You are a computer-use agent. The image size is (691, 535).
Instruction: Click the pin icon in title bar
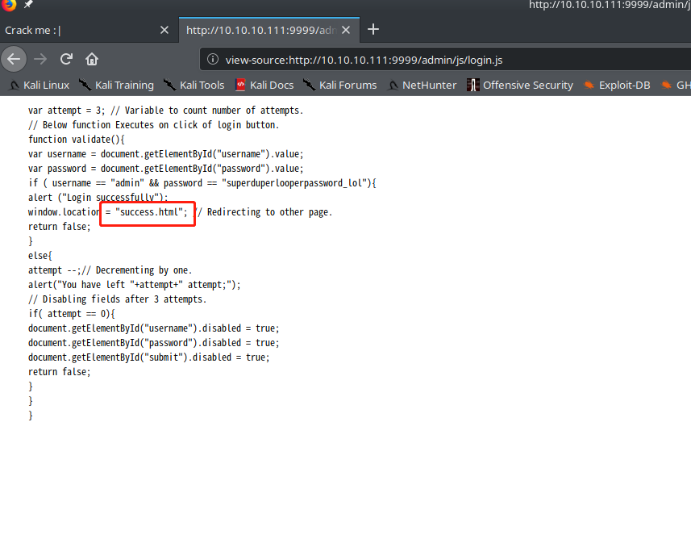click(x=28, y=4)
